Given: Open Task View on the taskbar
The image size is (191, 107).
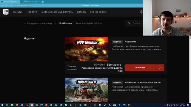Looking at the screenshot, I should click(7, 105).
